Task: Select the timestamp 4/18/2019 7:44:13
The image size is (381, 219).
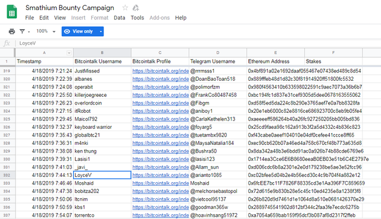Action: click(x=44, y=175)
